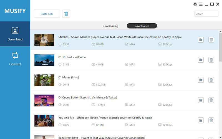Click the title '01.Muses (Intro)'
The height and width of the screenshot is (139, 222).
[x=69, y=77]
